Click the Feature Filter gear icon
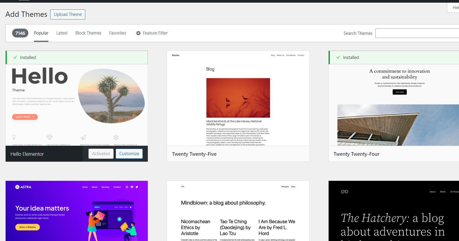Image resolution: width=459 pixels, height=241 pixels. [138, 33]
